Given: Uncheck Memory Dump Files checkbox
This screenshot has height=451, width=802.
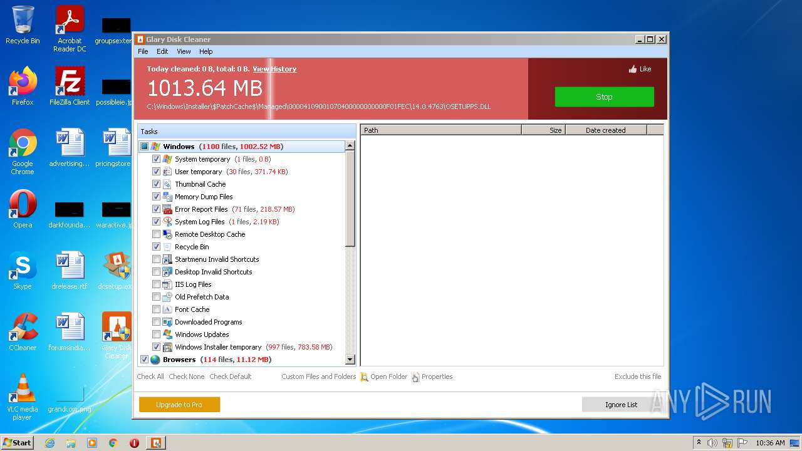Looking at the screenshot, I should pos(157,197).
